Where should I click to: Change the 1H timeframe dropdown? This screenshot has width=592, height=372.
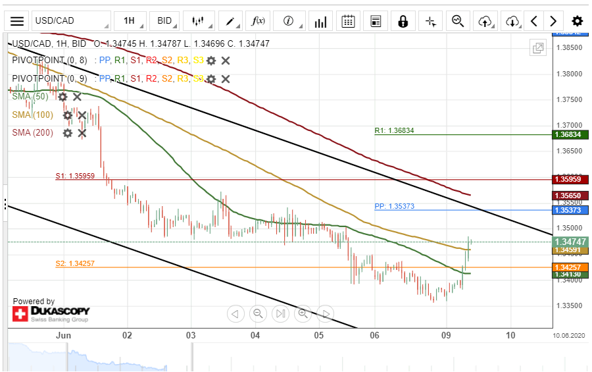tap(130, 21)
